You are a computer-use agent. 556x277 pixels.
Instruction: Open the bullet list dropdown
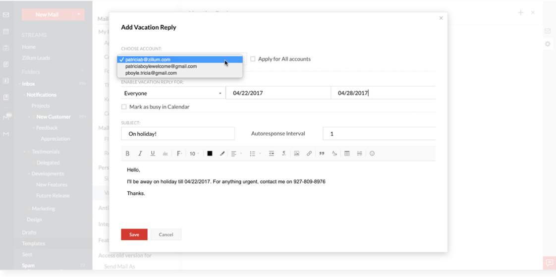pyautogui.click(x=255, y=154)
